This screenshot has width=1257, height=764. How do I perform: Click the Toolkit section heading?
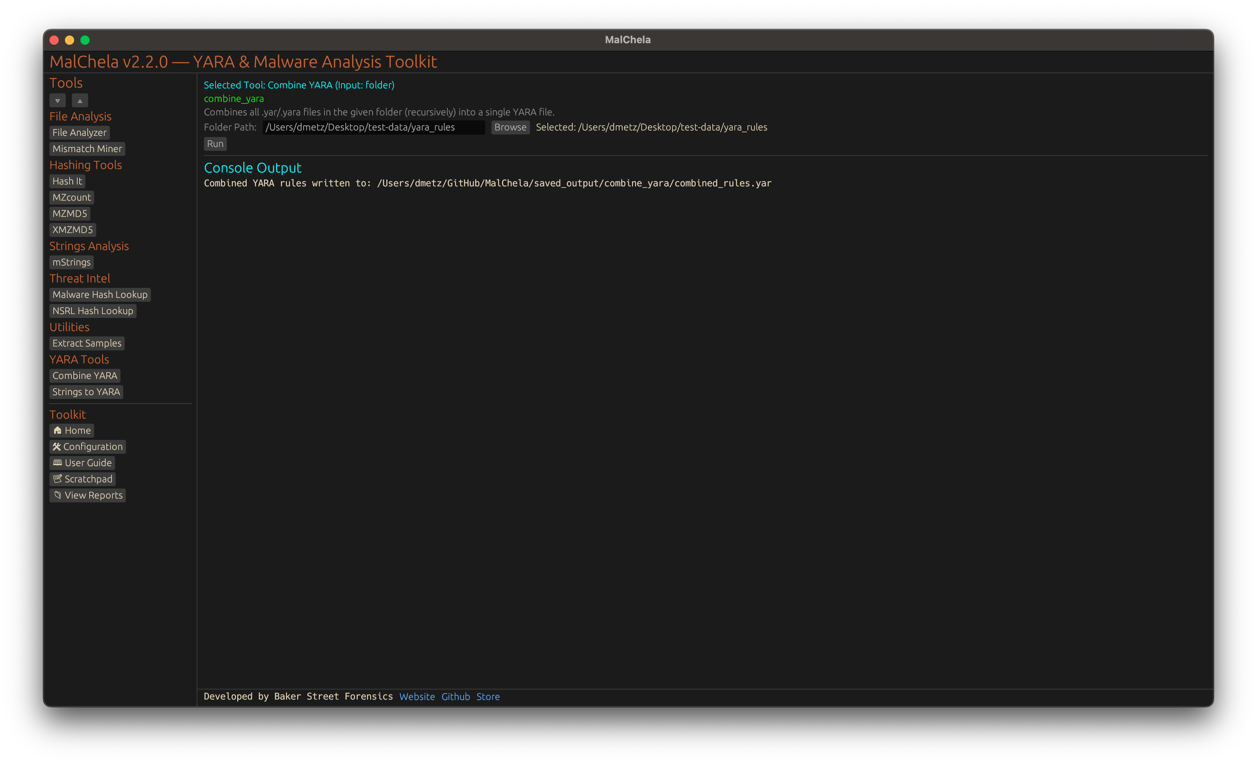point(67,414)
